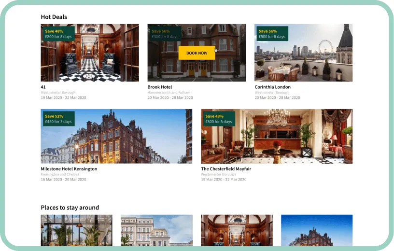The image size is (394, 251).
Task: Open the wood-panelled hallway thumbnail in Places to stay
Action: [x=237, y=230]
